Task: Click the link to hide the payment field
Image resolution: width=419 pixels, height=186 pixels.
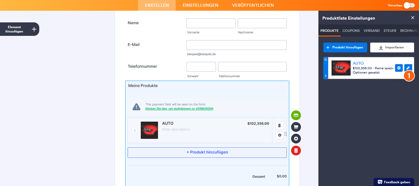Action: 179,109
